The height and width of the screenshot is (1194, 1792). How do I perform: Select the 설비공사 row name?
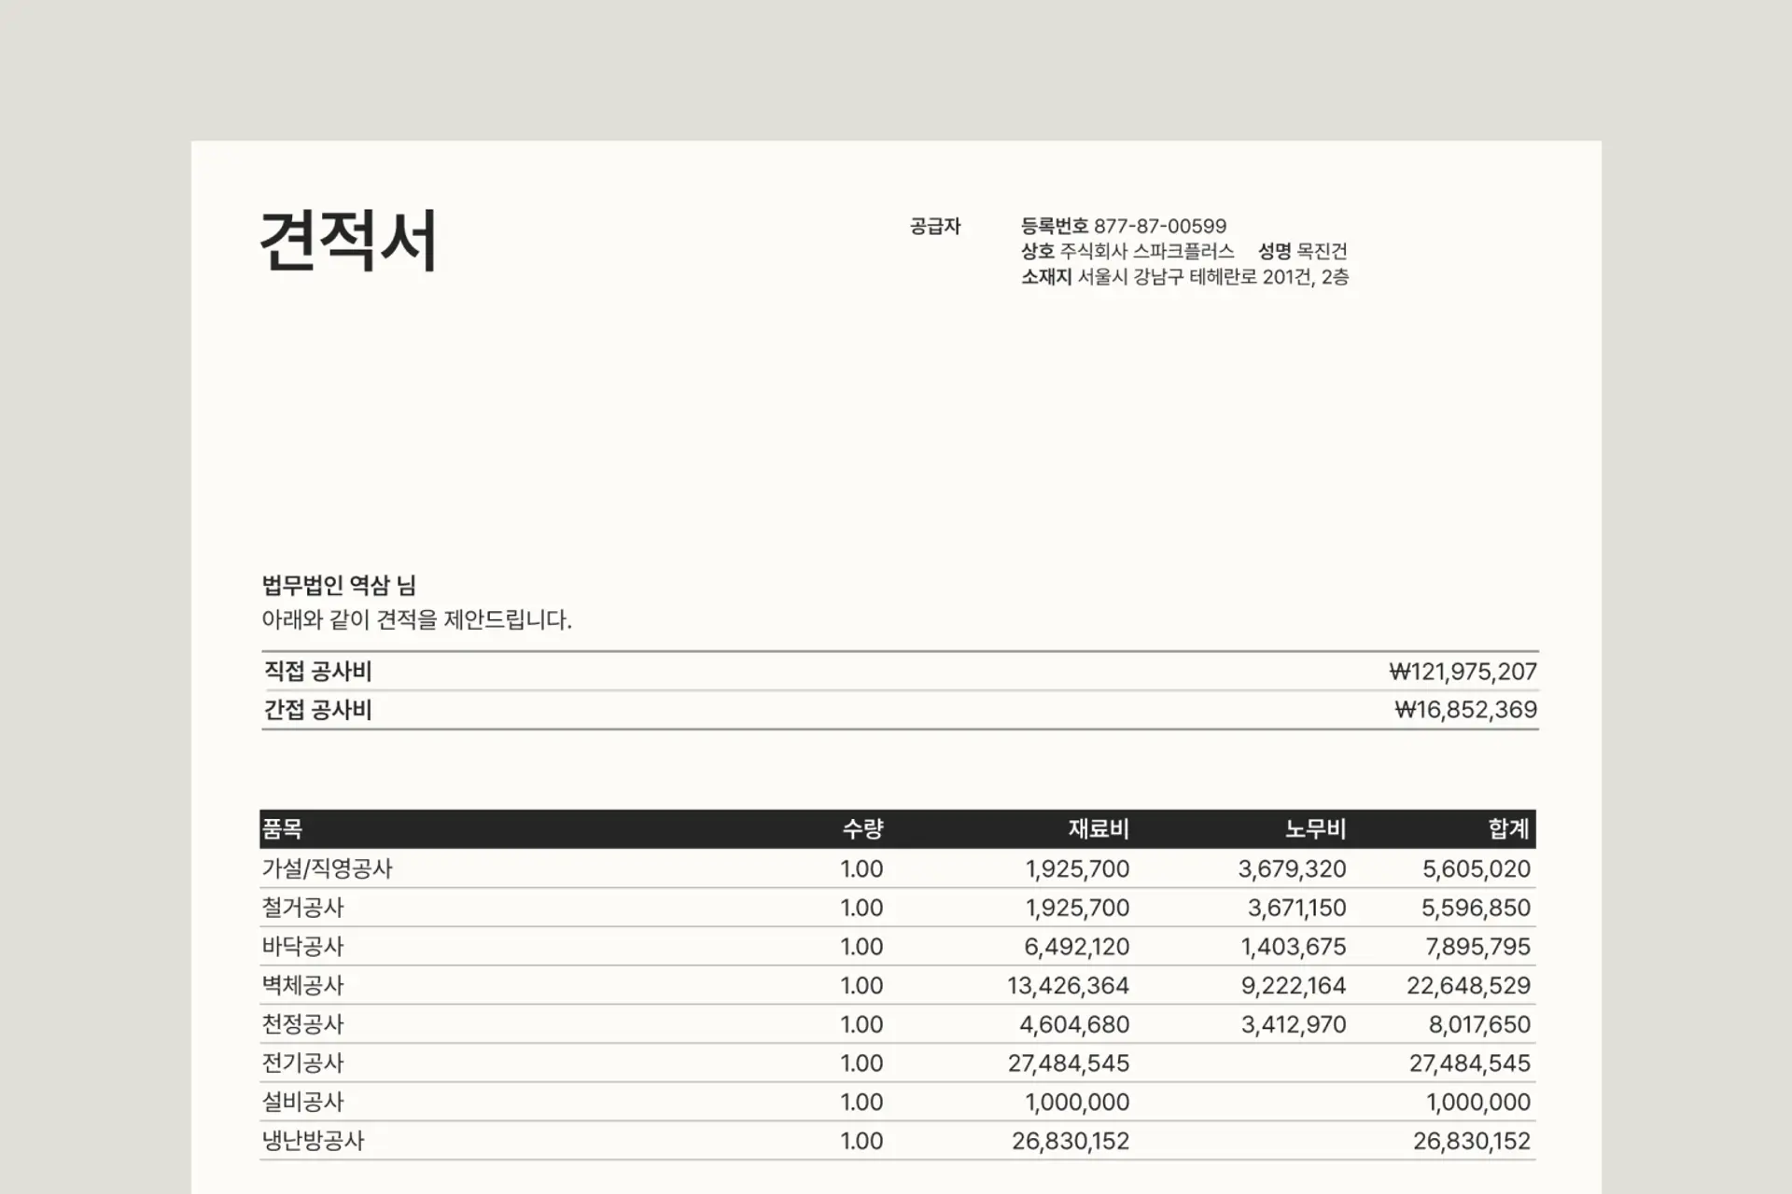tap(302, 1103)
